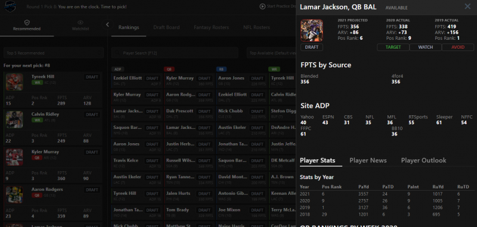Draft Joe Mixon in the RB column
This screenshot has height=227, width=477.
click(258, 210)
